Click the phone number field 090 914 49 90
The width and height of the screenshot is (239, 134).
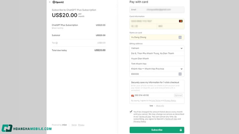pos(152,95)
